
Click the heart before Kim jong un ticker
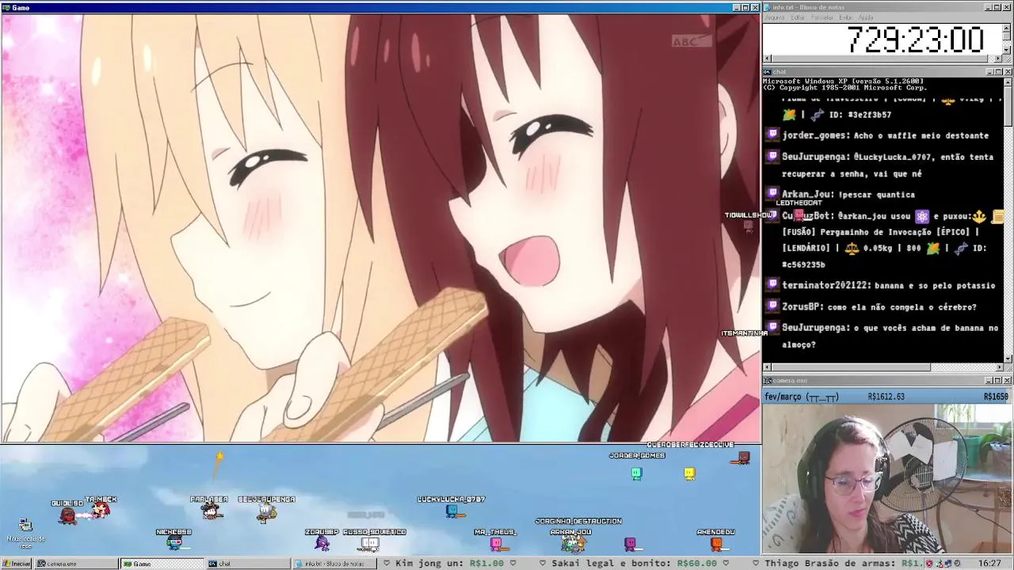pos(387,564)
